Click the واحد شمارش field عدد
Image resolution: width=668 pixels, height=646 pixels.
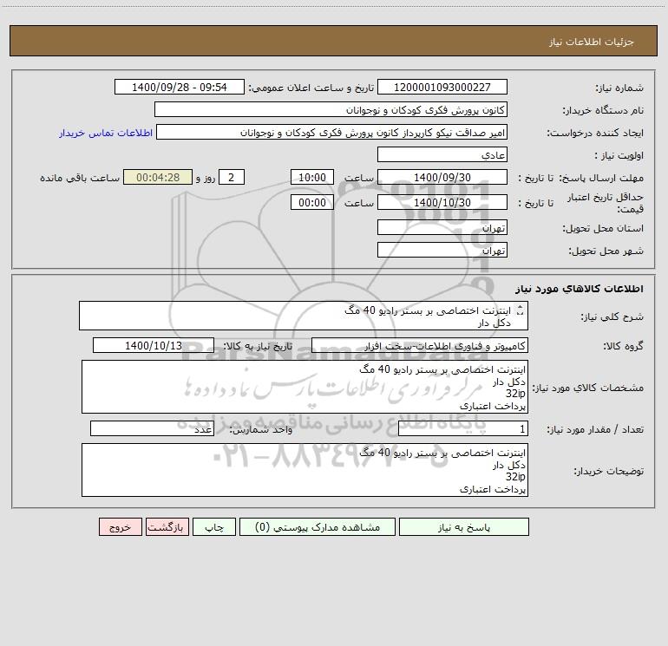pyautogui.click(x=152, y=428)
